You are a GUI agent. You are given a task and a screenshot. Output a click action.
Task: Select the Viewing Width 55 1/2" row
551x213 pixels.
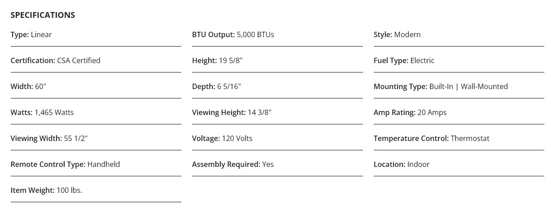[x=49, y=139]
